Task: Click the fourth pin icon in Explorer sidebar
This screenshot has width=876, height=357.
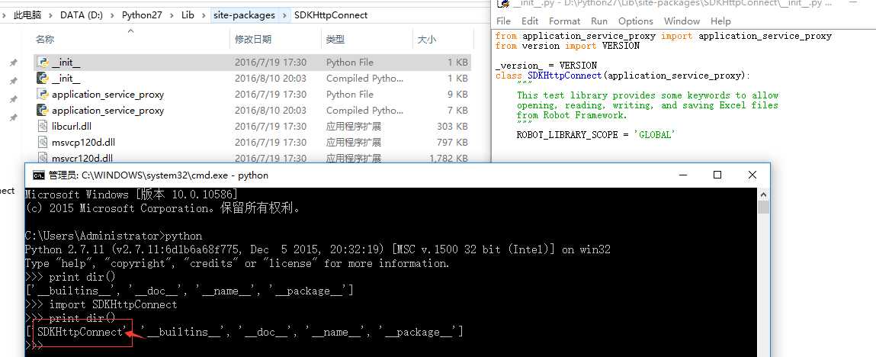Action: tap(14, 117)
